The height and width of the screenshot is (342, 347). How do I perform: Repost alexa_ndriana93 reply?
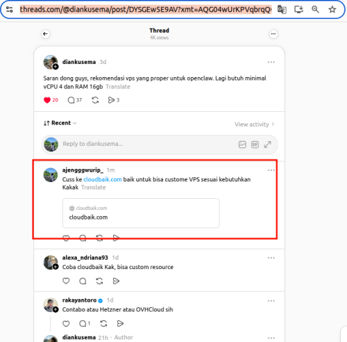99,281
